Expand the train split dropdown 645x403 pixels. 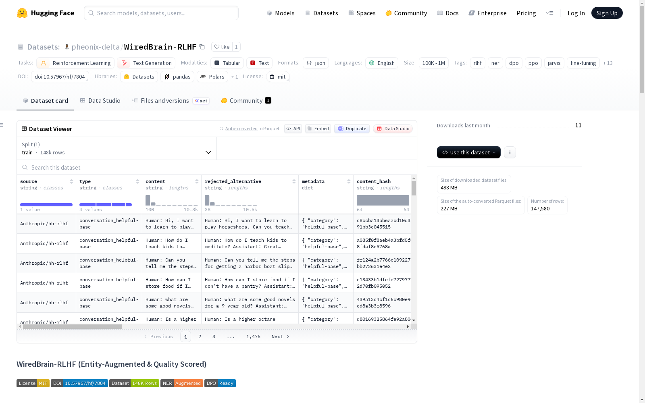point(117,148)
